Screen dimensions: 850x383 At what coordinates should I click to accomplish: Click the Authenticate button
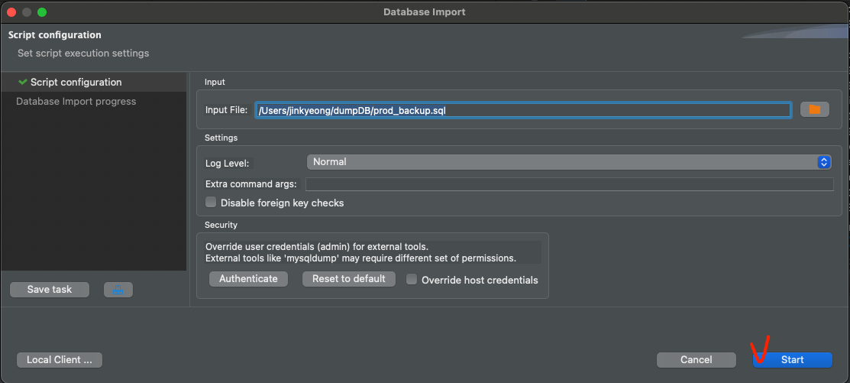[x=248, y=279]
